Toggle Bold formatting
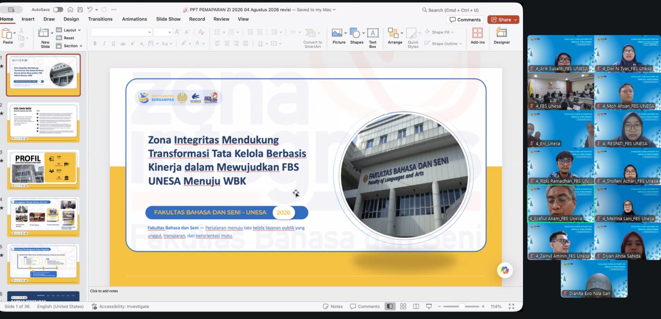Viewport: 661px width, 319px height. coord(95,43)
